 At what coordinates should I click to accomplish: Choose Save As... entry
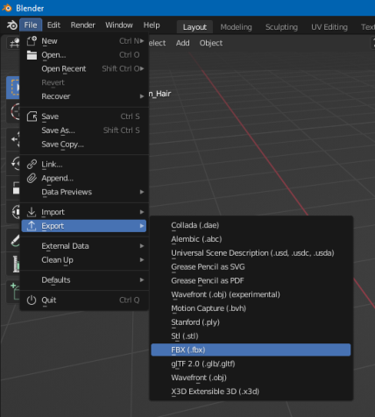84,131
